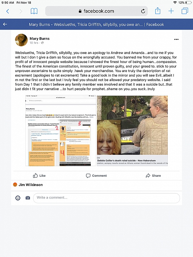
Task: Open the emoji picker smiley icon
Action: [x=18, y=198]
